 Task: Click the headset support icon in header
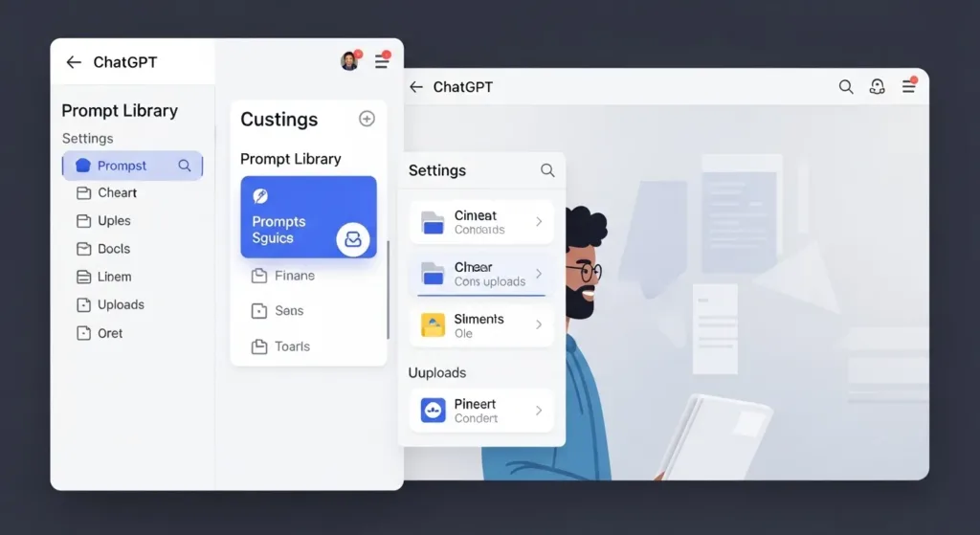click(877, 87)
